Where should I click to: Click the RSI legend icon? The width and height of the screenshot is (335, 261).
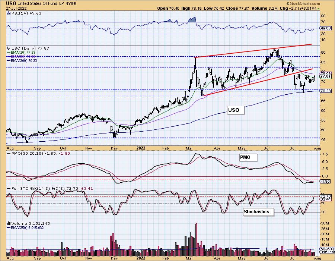9,13
